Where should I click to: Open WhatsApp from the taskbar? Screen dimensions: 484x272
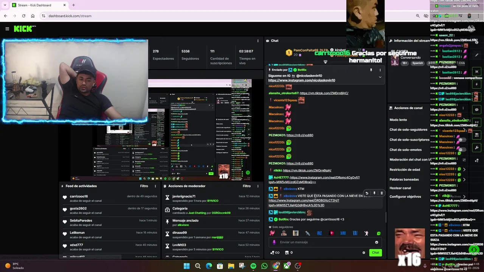tap(264, 266)
